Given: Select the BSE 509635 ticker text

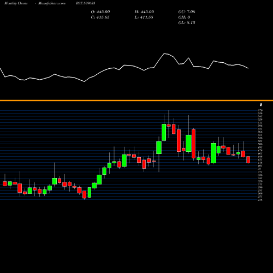Looking at the screenshot, I should tap(86, 3).
